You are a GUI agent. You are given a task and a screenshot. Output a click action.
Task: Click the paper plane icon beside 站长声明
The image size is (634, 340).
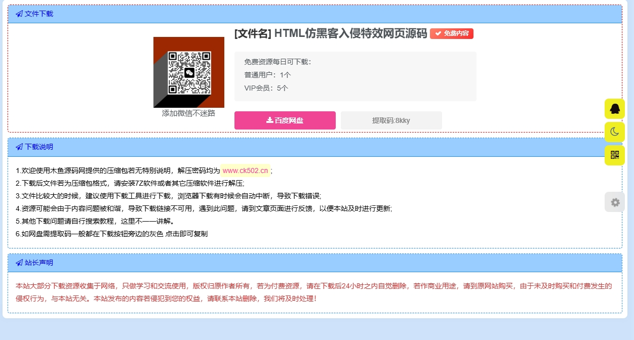click(19, 263)
